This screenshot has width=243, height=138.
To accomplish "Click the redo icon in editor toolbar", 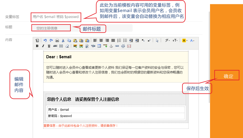I will click(x=51, y=40).
